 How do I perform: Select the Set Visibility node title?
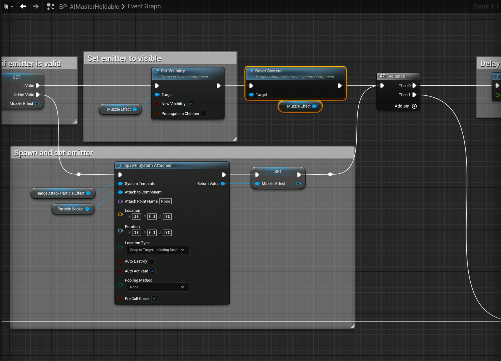click(173, 71)
